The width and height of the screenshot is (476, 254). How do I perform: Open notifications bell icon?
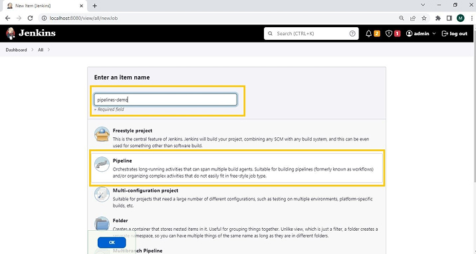click(x=368, y=34)
